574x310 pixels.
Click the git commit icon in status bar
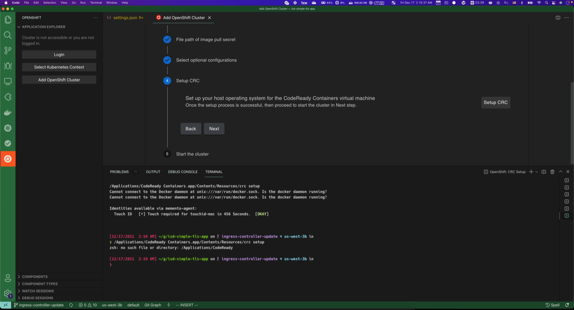[169, 305]
